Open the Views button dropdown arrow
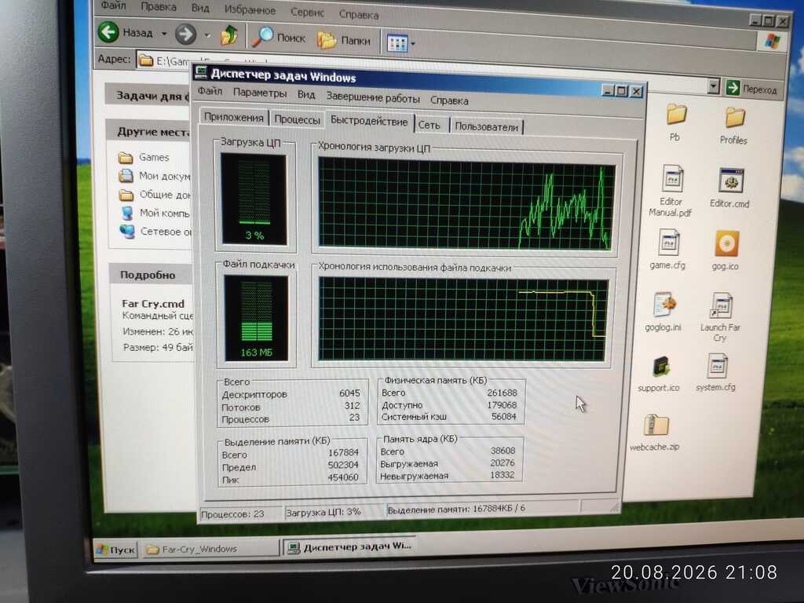The height and width of the screenshot is (603, 804). 413,44
